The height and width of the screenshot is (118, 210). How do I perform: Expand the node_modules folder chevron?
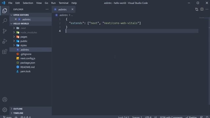click(14, 32)
